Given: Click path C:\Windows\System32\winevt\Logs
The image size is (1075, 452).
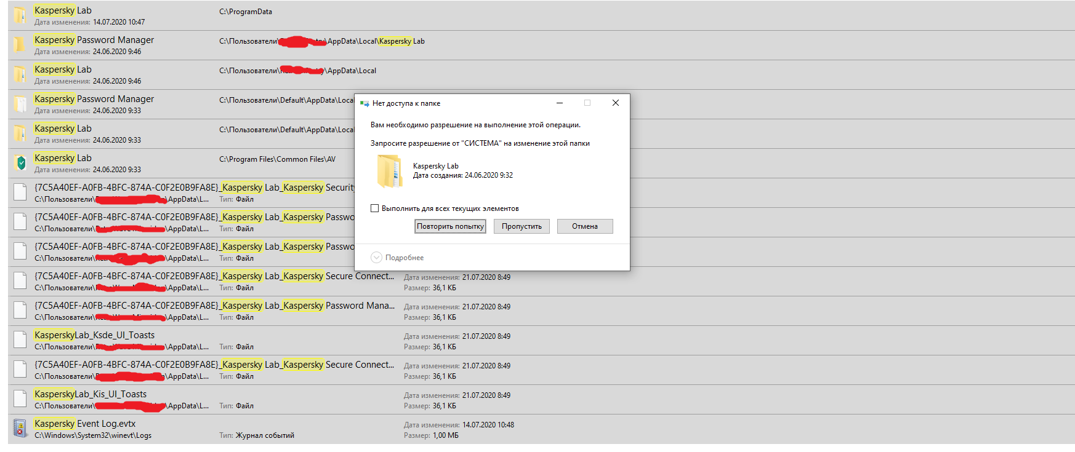Looking at the screenshot, I should point(93,435).
